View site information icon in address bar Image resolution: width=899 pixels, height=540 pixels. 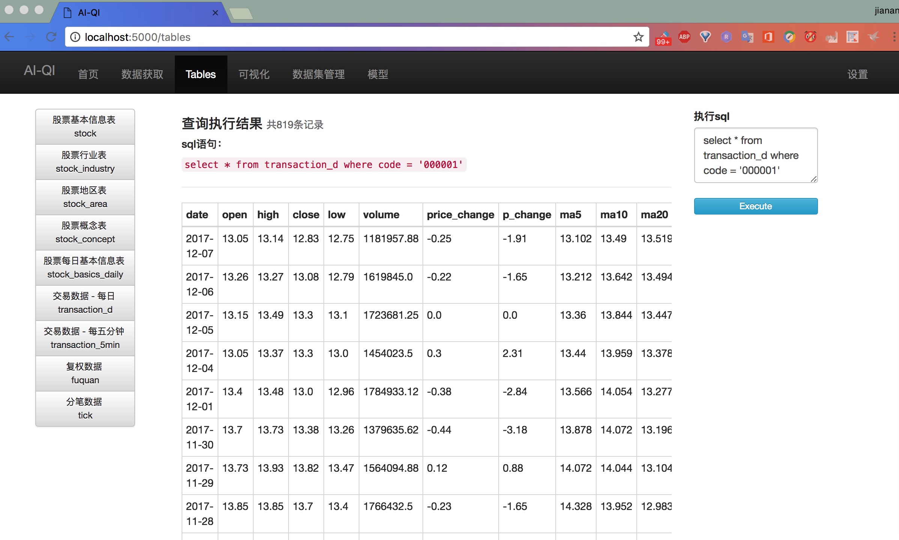(75, 37)
